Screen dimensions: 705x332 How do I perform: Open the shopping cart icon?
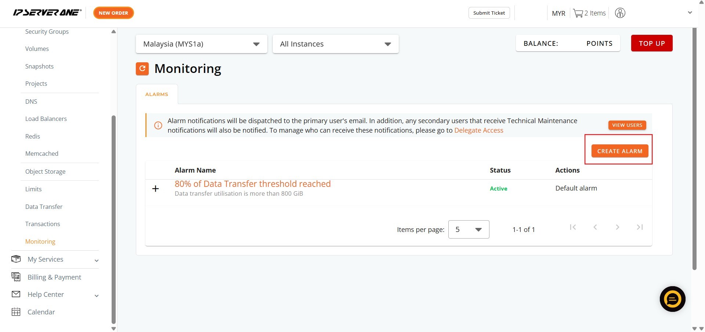[578, 13]
